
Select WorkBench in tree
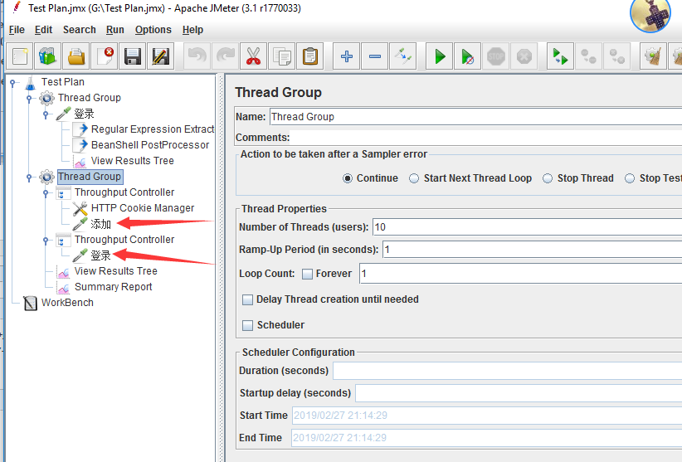point(67,303)
